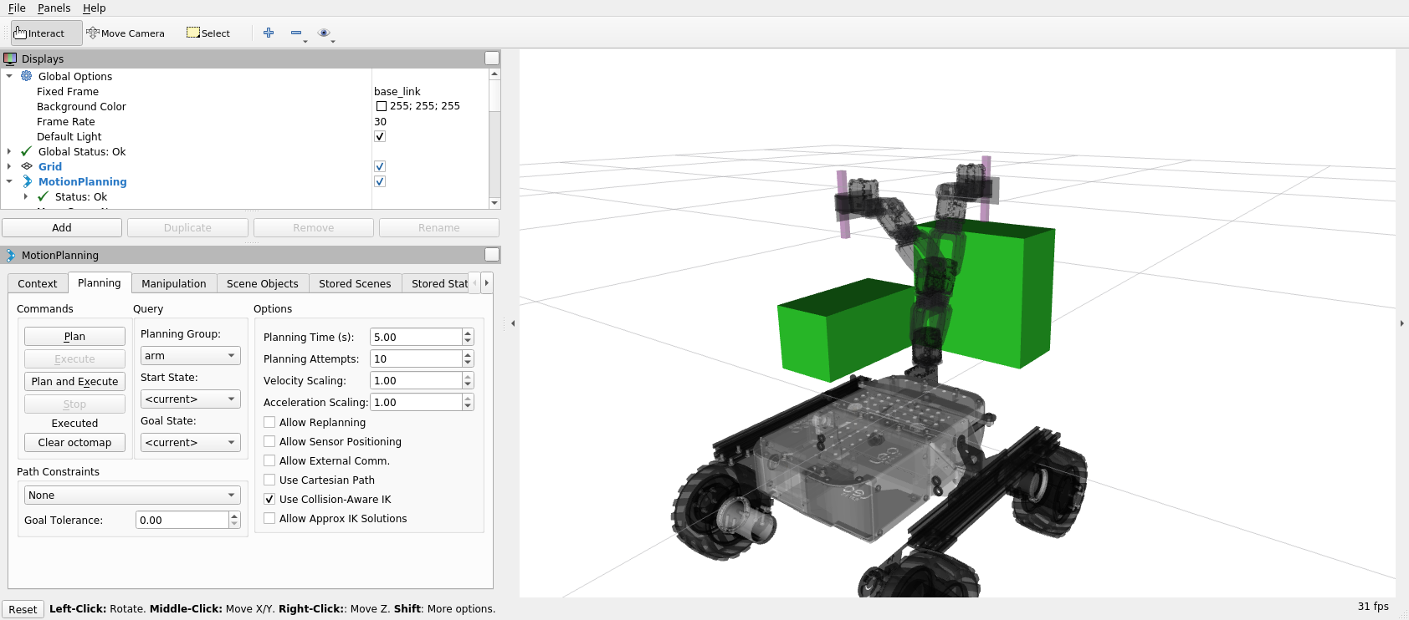Viewport: 1409px width, 620px height.
Task: Click the blue minus remove-tool icon
Action: tap(296, 33)
